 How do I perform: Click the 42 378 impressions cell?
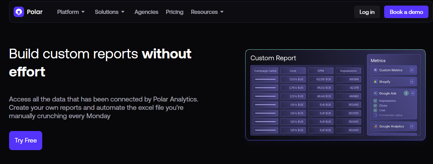[348, 88]
